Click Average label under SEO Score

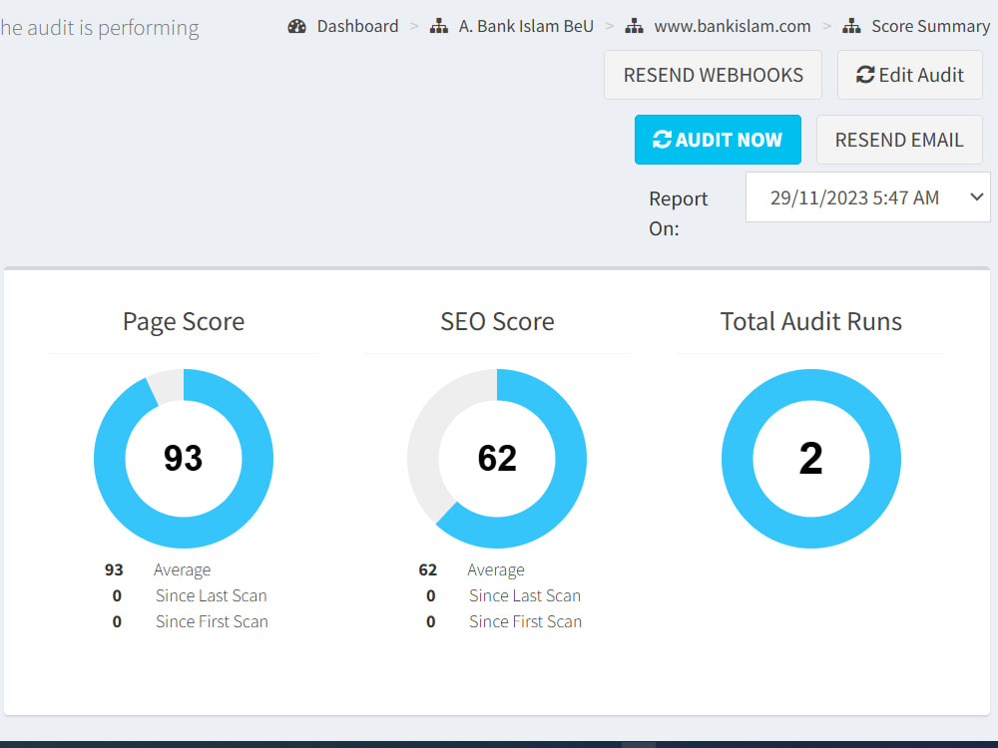pyautogui.click(x=496, y=569)
